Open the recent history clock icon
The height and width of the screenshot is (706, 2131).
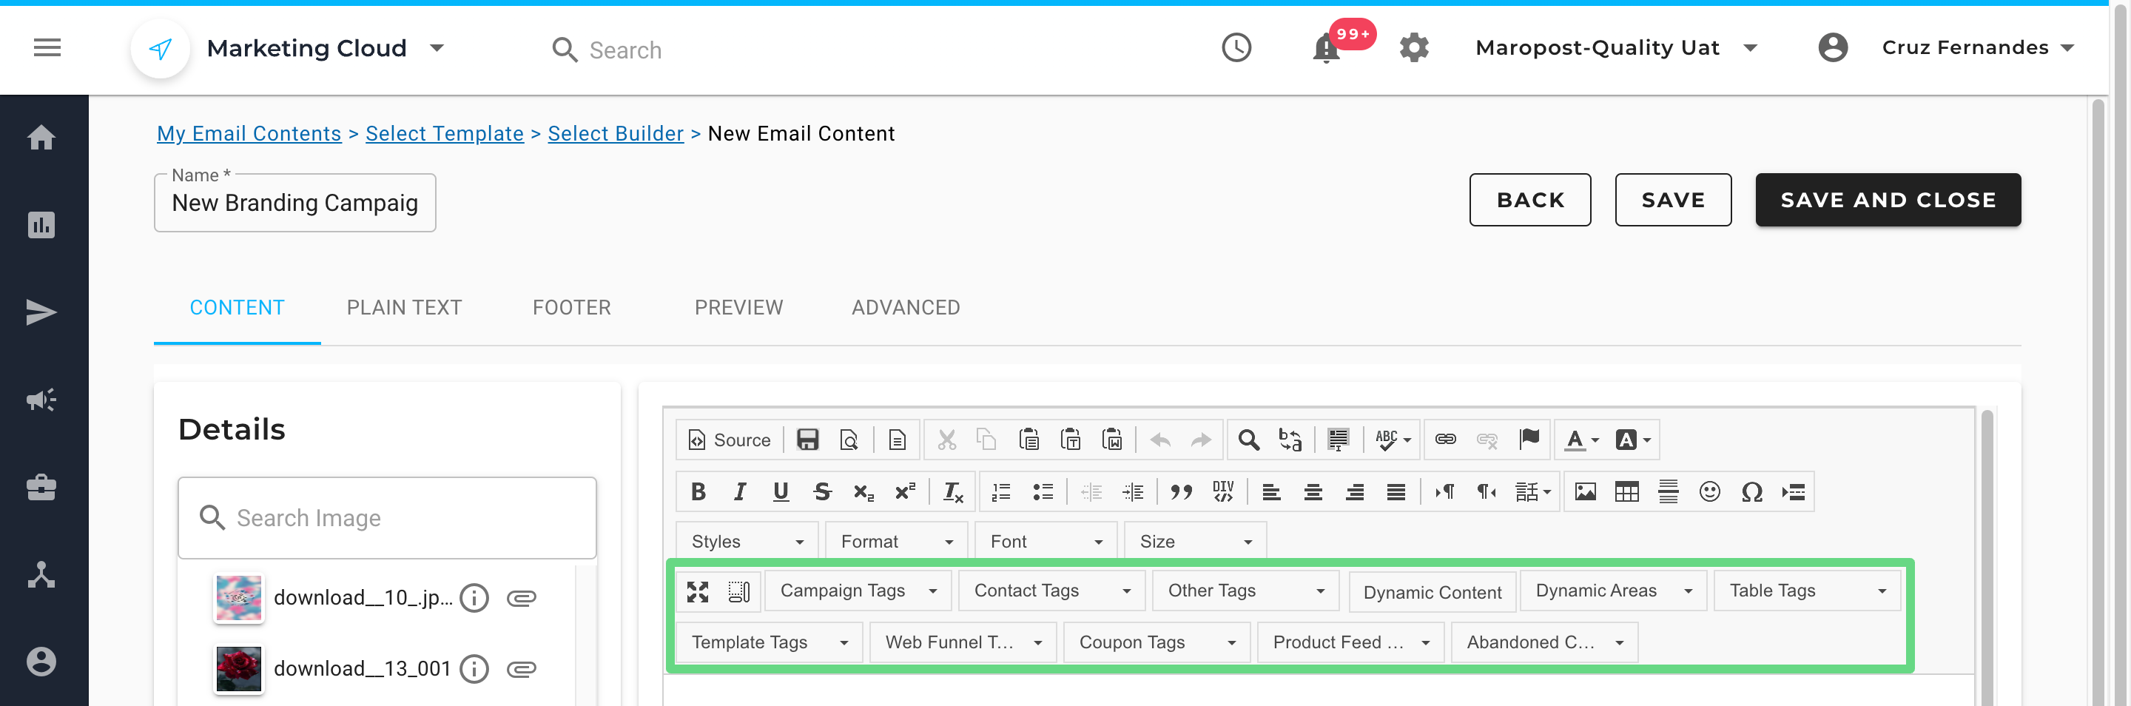tap(1236, 48)
